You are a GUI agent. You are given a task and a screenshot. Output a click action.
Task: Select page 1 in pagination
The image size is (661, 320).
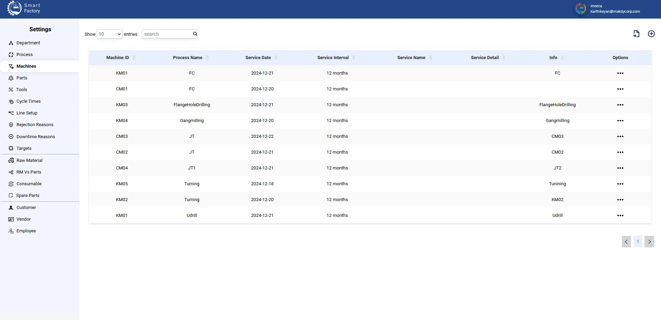click(x=638, y=242)
